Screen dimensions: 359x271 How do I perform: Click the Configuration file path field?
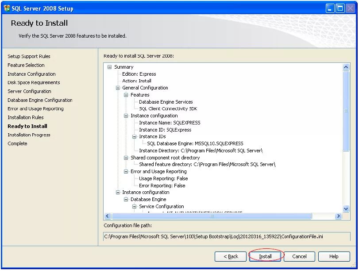[x=227, y=236]
